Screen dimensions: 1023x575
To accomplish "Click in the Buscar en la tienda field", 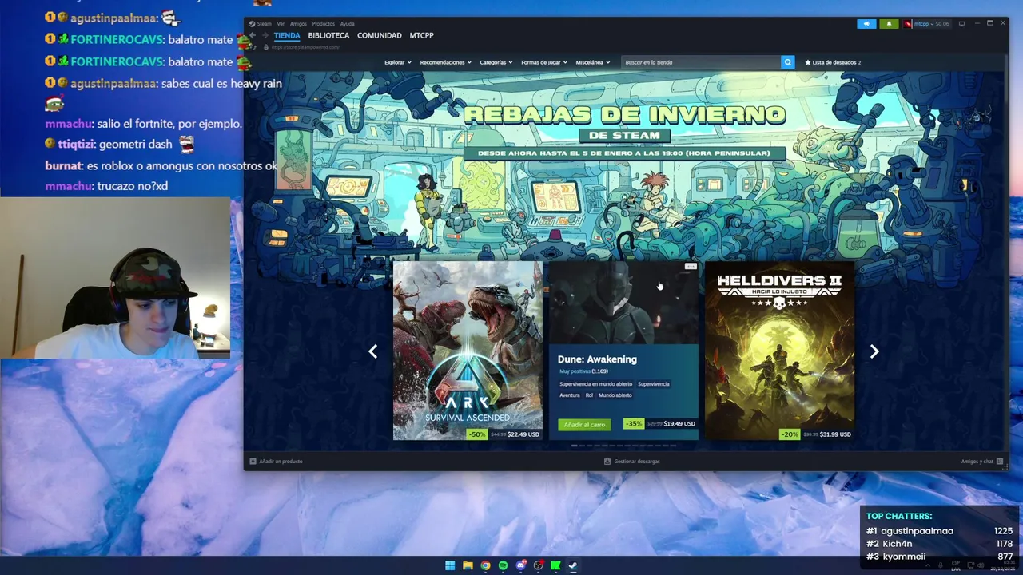I will pos(701,62).
